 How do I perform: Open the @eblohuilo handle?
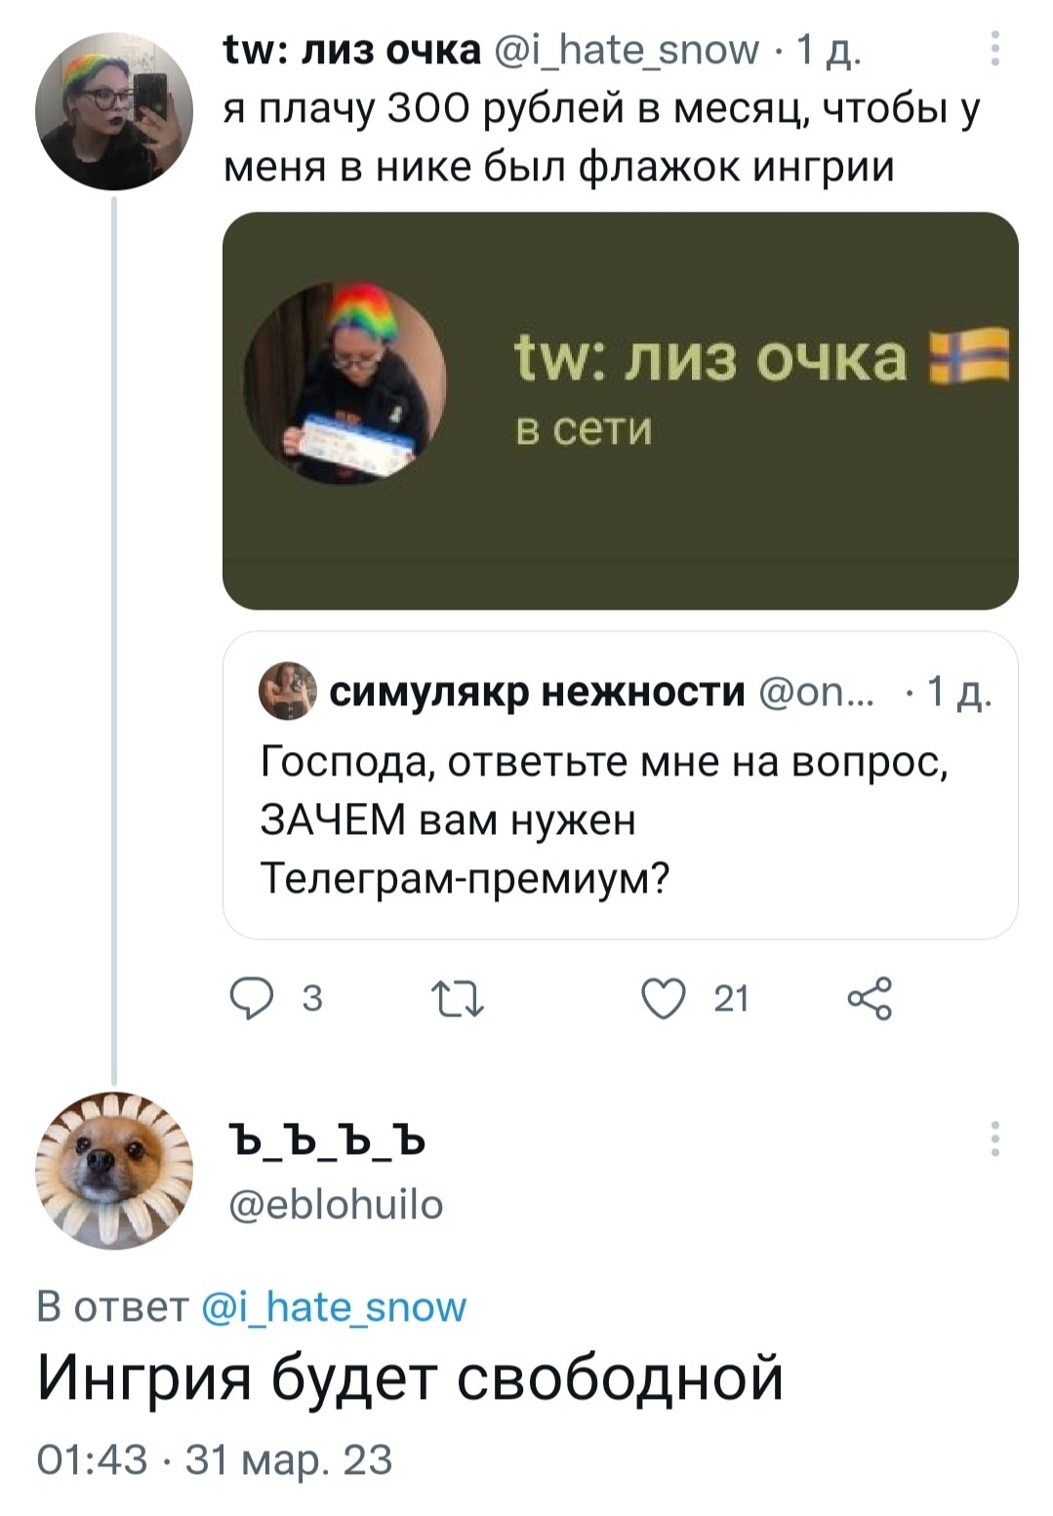click(x=336, y=1205)
